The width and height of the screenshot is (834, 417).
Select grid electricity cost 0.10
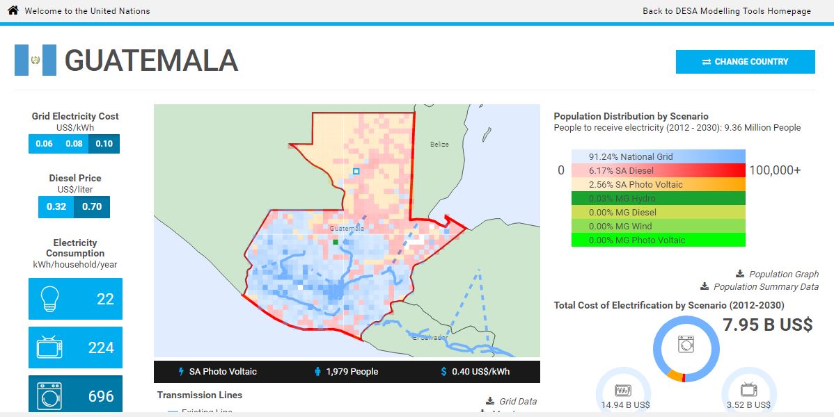[x=104, y=144]
